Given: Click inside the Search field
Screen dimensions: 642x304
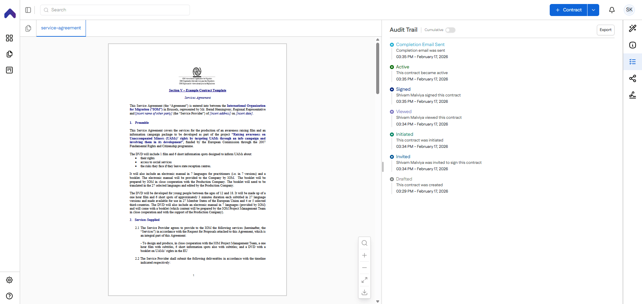Looking at the screenshot, I should click(115, 10).
